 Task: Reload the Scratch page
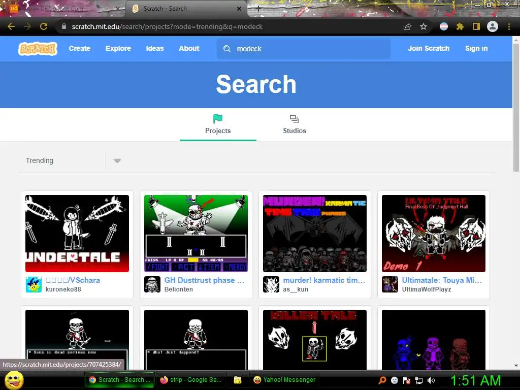44,26
